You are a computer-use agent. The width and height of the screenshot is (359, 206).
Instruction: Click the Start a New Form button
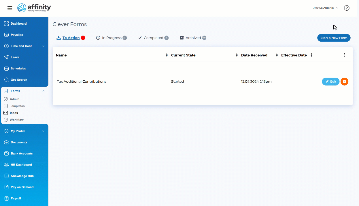click(334, 38)
